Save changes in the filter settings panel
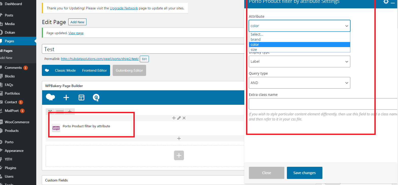This screenshot has width=398, height=185. coord(305,173)
